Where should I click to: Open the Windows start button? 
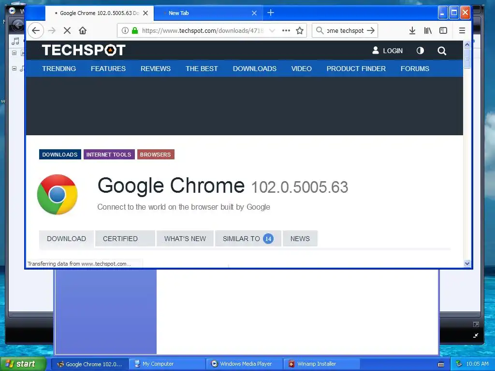23,364
